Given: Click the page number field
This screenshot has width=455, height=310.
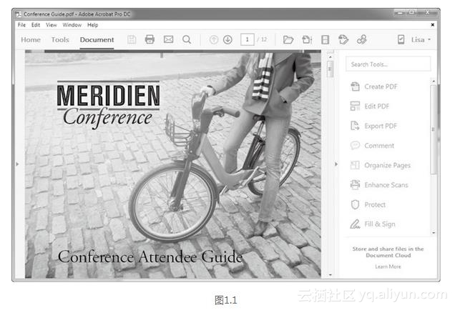Looking at the screenshot, I should pyautogui.click(x=248, y=39).
